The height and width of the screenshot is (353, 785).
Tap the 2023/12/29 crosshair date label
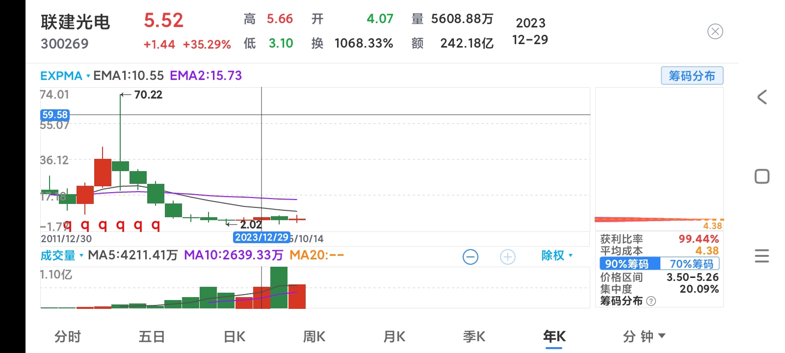pos(262,237)
